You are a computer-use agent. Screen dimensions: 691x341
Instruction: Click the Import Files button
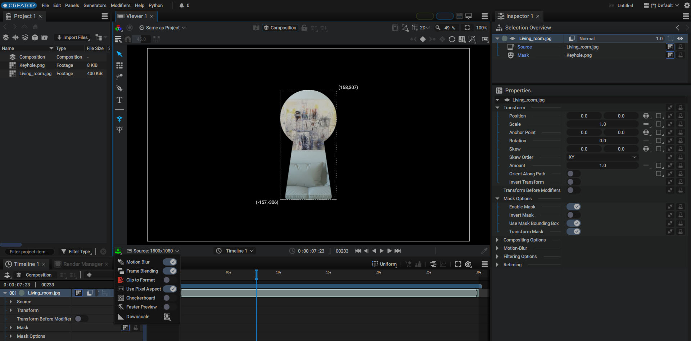[x=72, y=37]
